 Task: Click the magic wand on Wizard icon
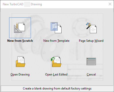(88, 26)
